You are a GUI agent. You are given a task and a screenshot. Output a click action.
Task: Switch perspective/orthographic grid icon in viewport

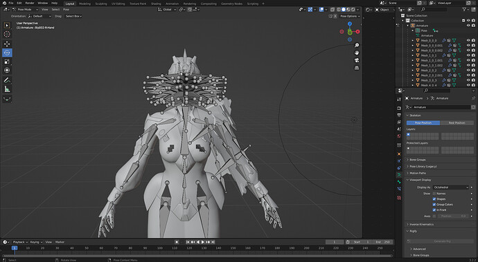point(357,68)
